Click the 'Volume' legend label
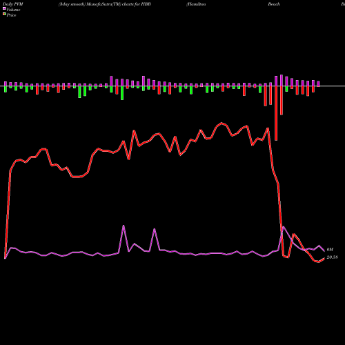 pyautogui.click(x=13, y=10)
